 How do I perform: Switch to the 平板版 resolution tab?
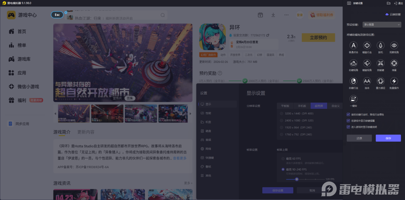tap(285, 106)
